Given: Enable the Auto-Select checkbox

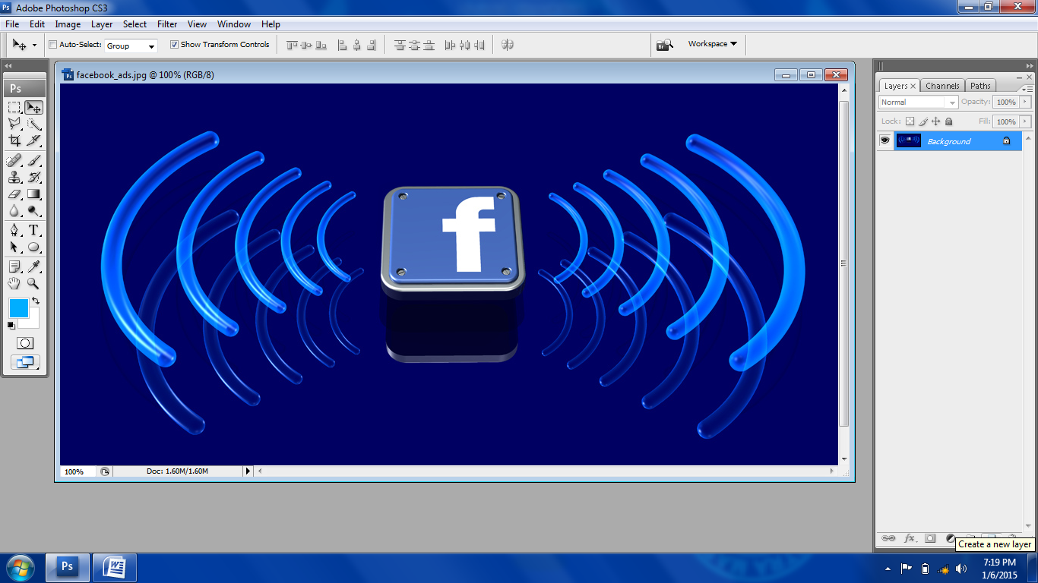Looking at the screenshot, I should (x=53, y=45).
